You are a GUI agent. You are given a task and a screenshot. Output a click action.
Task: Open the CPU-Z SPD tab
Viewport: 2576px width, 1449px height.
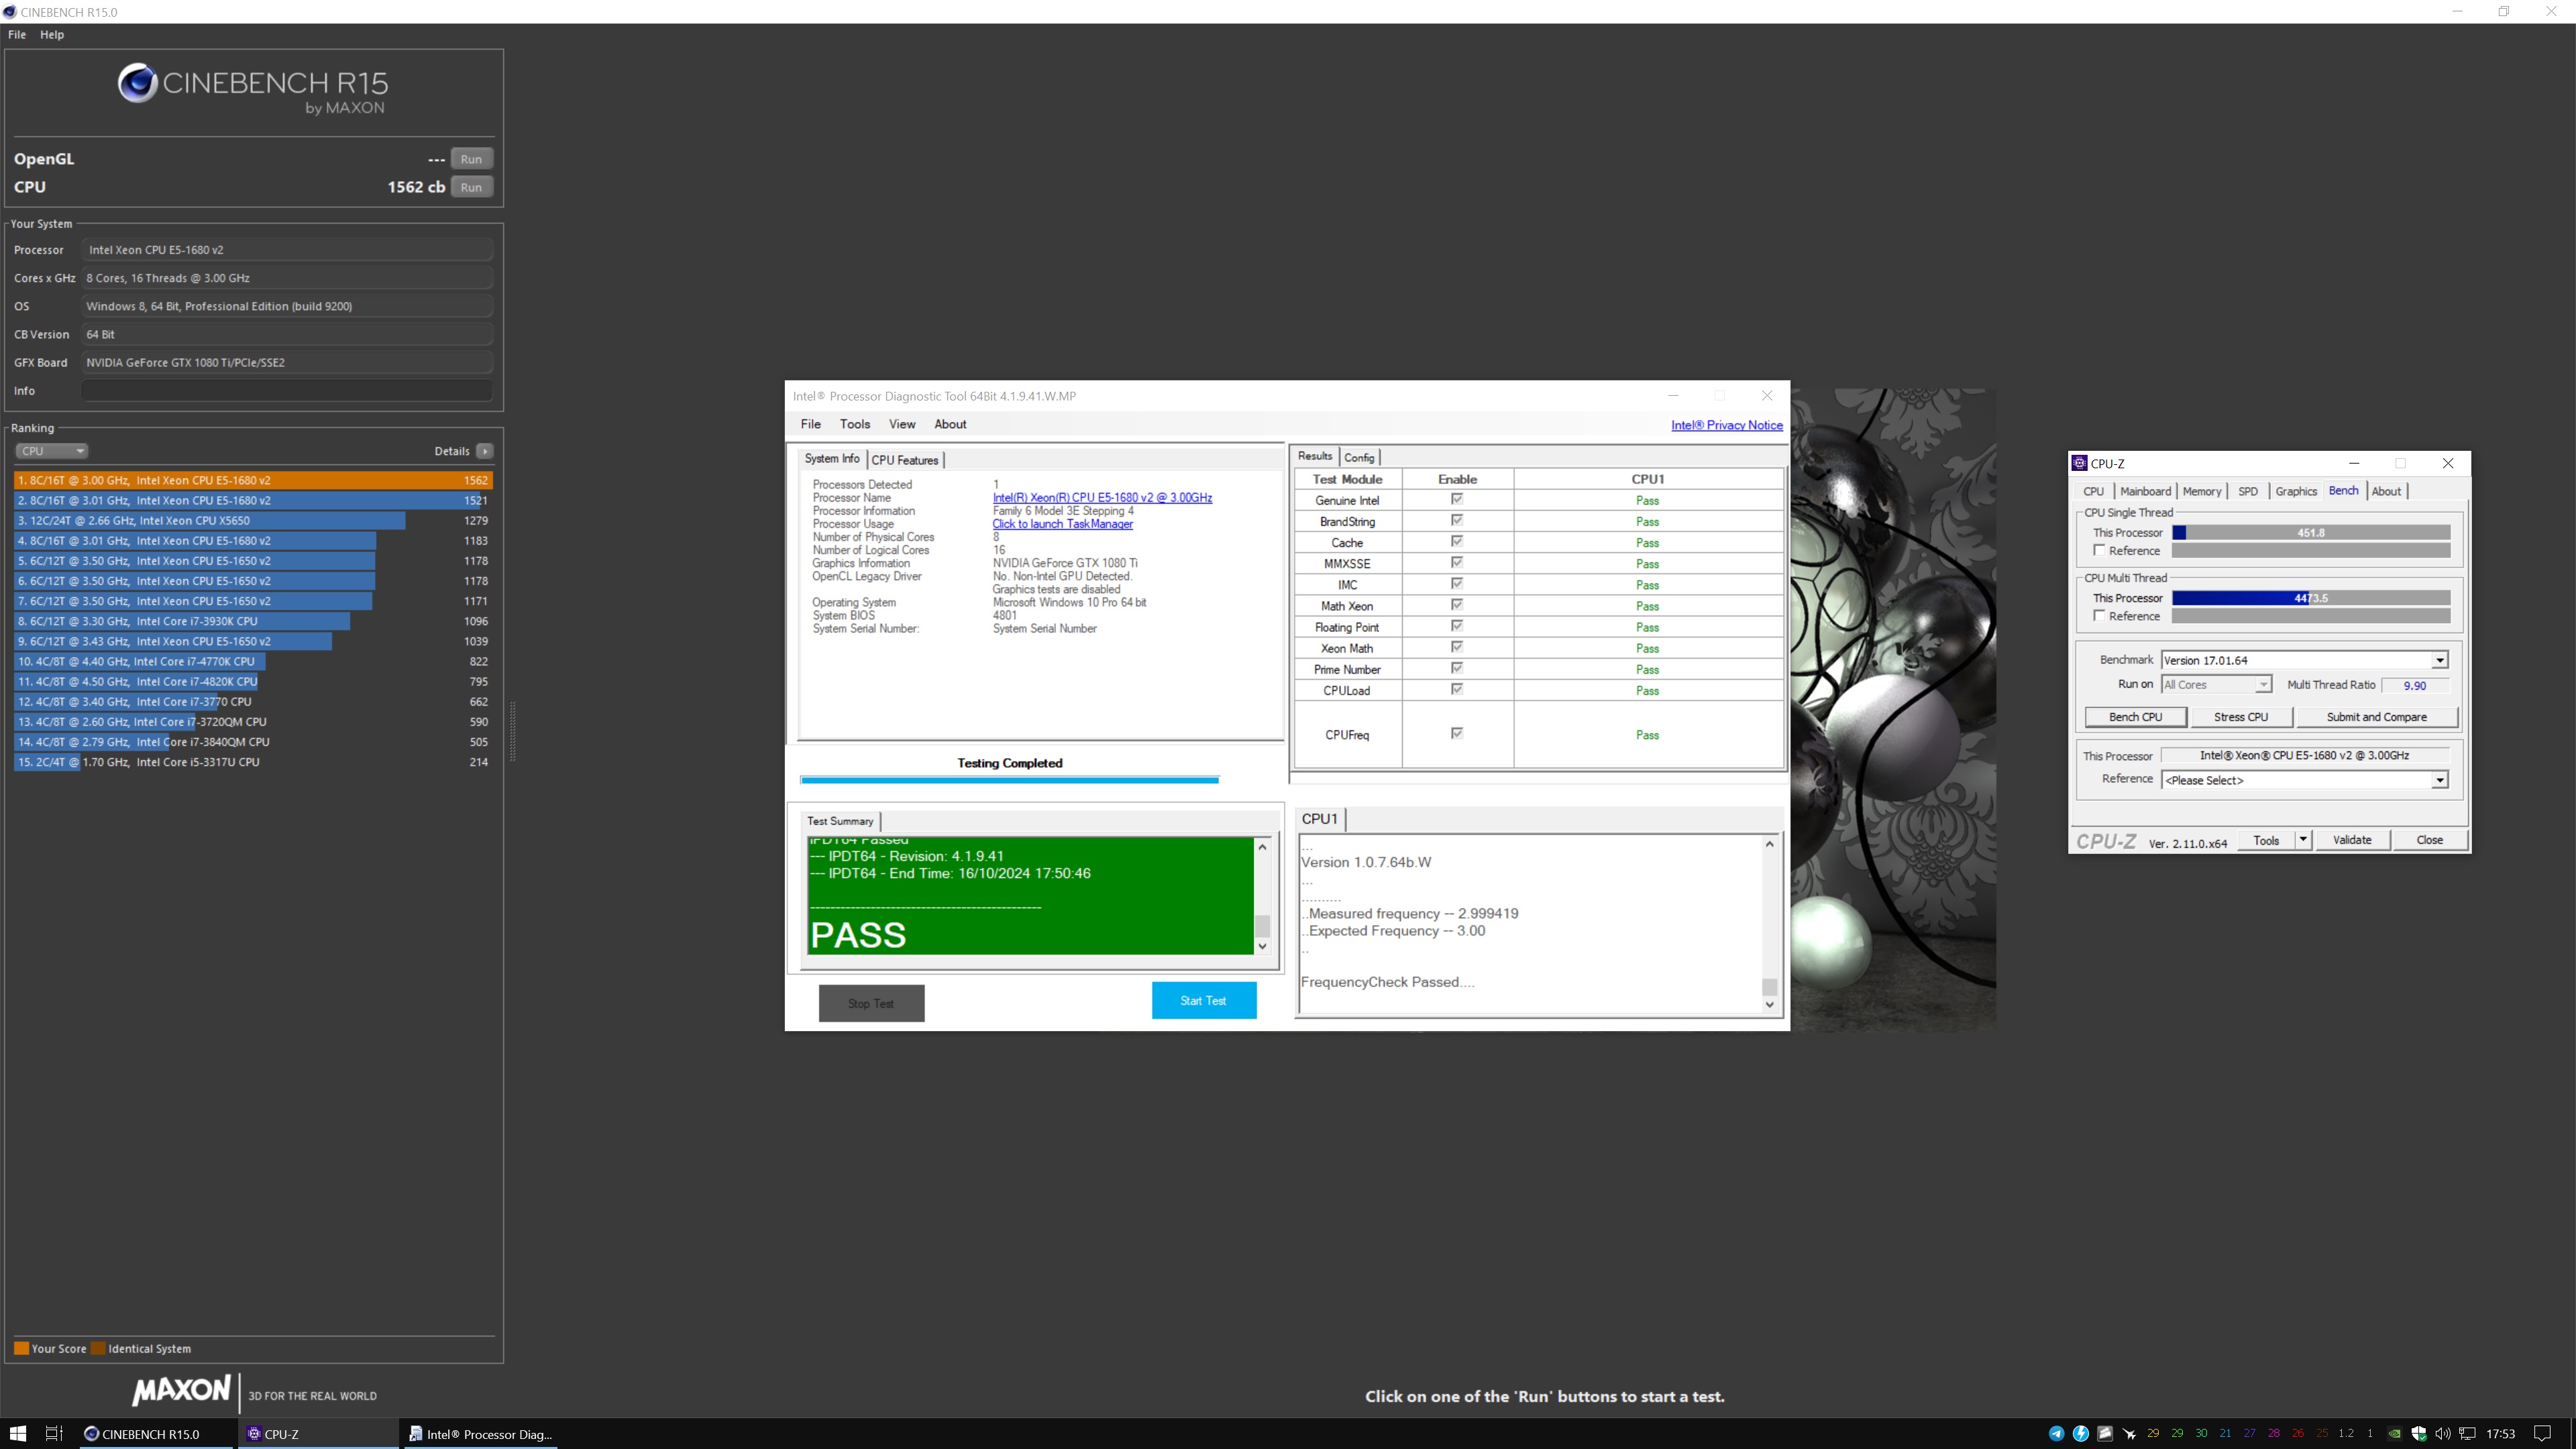click(2248, 491)
